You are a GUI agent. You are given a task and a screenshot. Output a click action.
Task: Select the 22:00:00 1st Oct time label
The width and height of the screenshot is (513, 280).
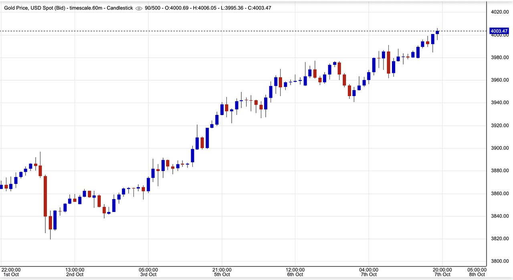click(x=11, y=272)
